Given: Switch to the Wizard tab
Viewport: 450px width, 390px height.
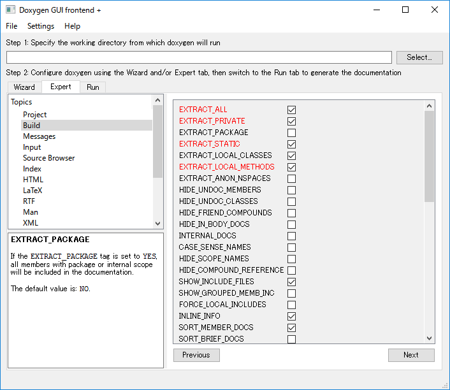Looking at the screenshot, I should (24, 87).
